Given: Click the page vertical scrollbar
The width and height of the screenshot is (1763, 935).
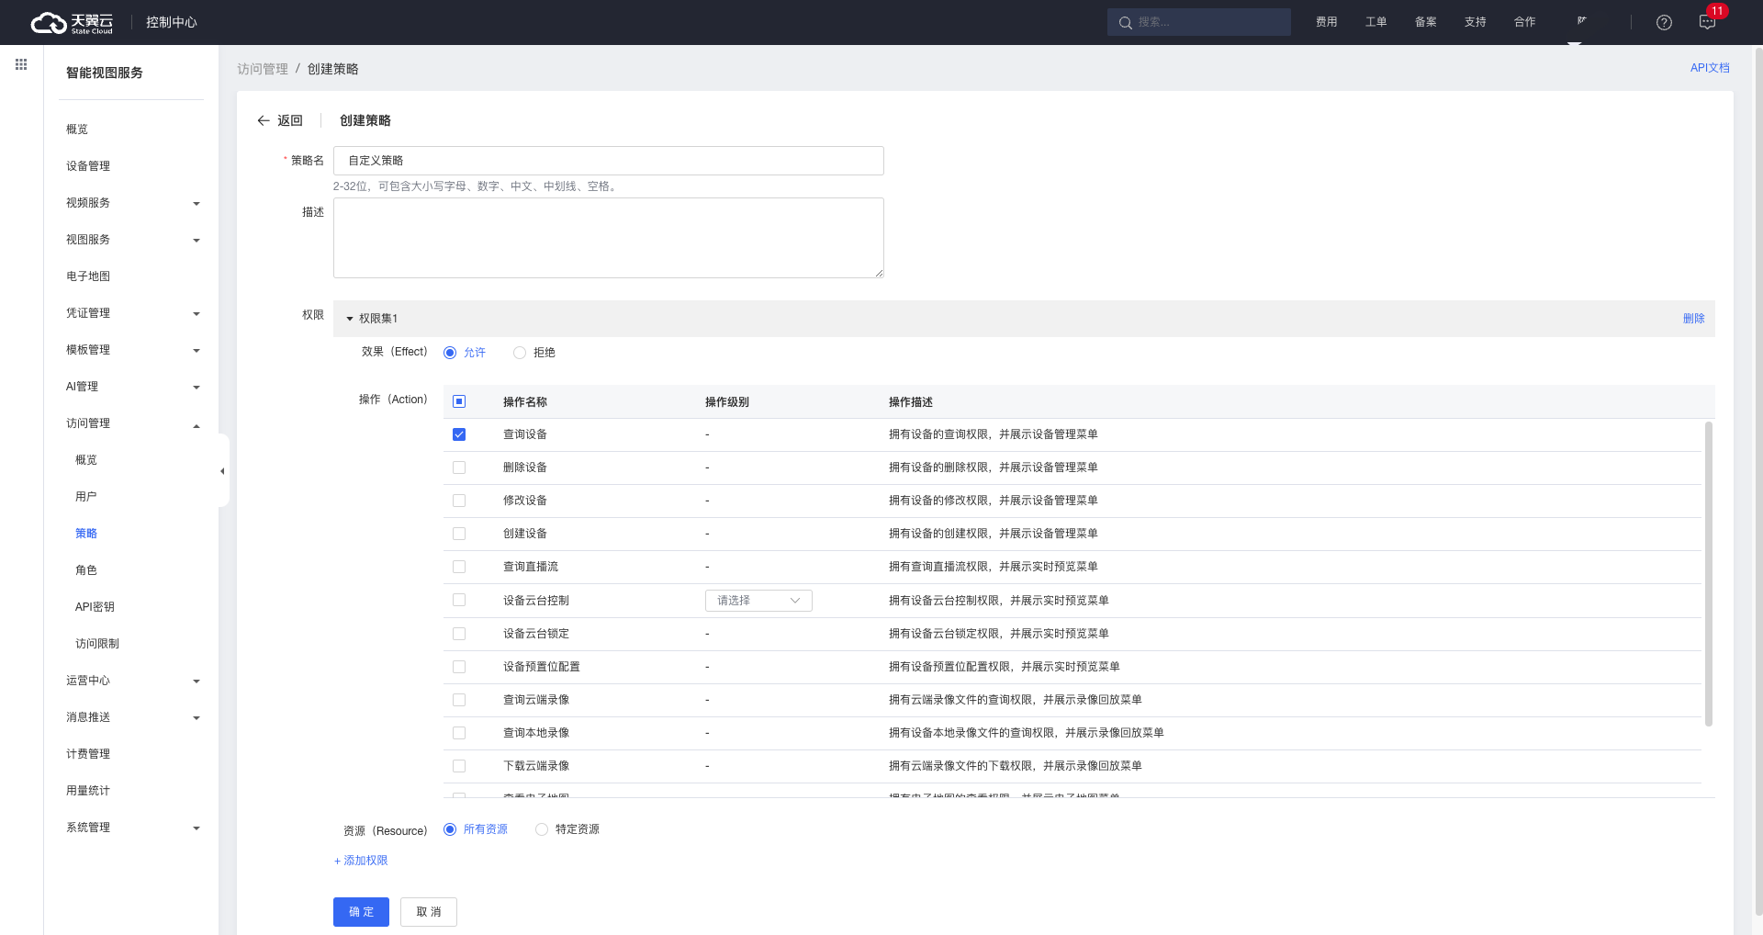Looking at the screenshot, I should (1758, 481).
